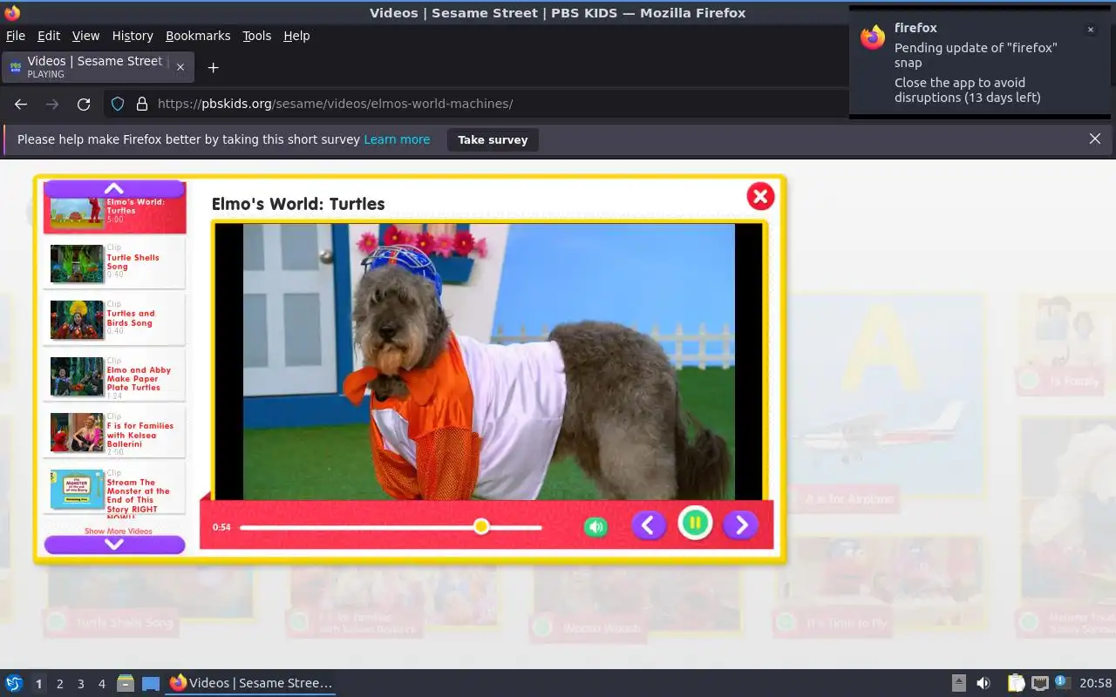Open the network status tray icon
Viewport: 1116px width, 697px height.
pyautogui.click(x=1039, y=683)
